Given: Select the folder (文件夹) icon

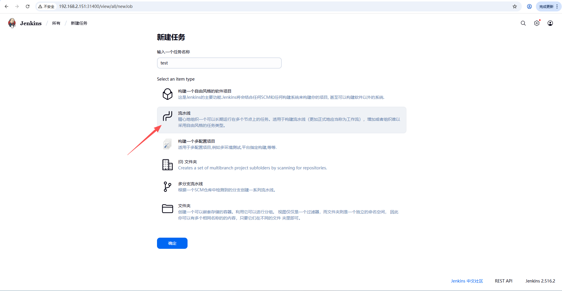Looking at the screenshot, I should pos(167,209).
